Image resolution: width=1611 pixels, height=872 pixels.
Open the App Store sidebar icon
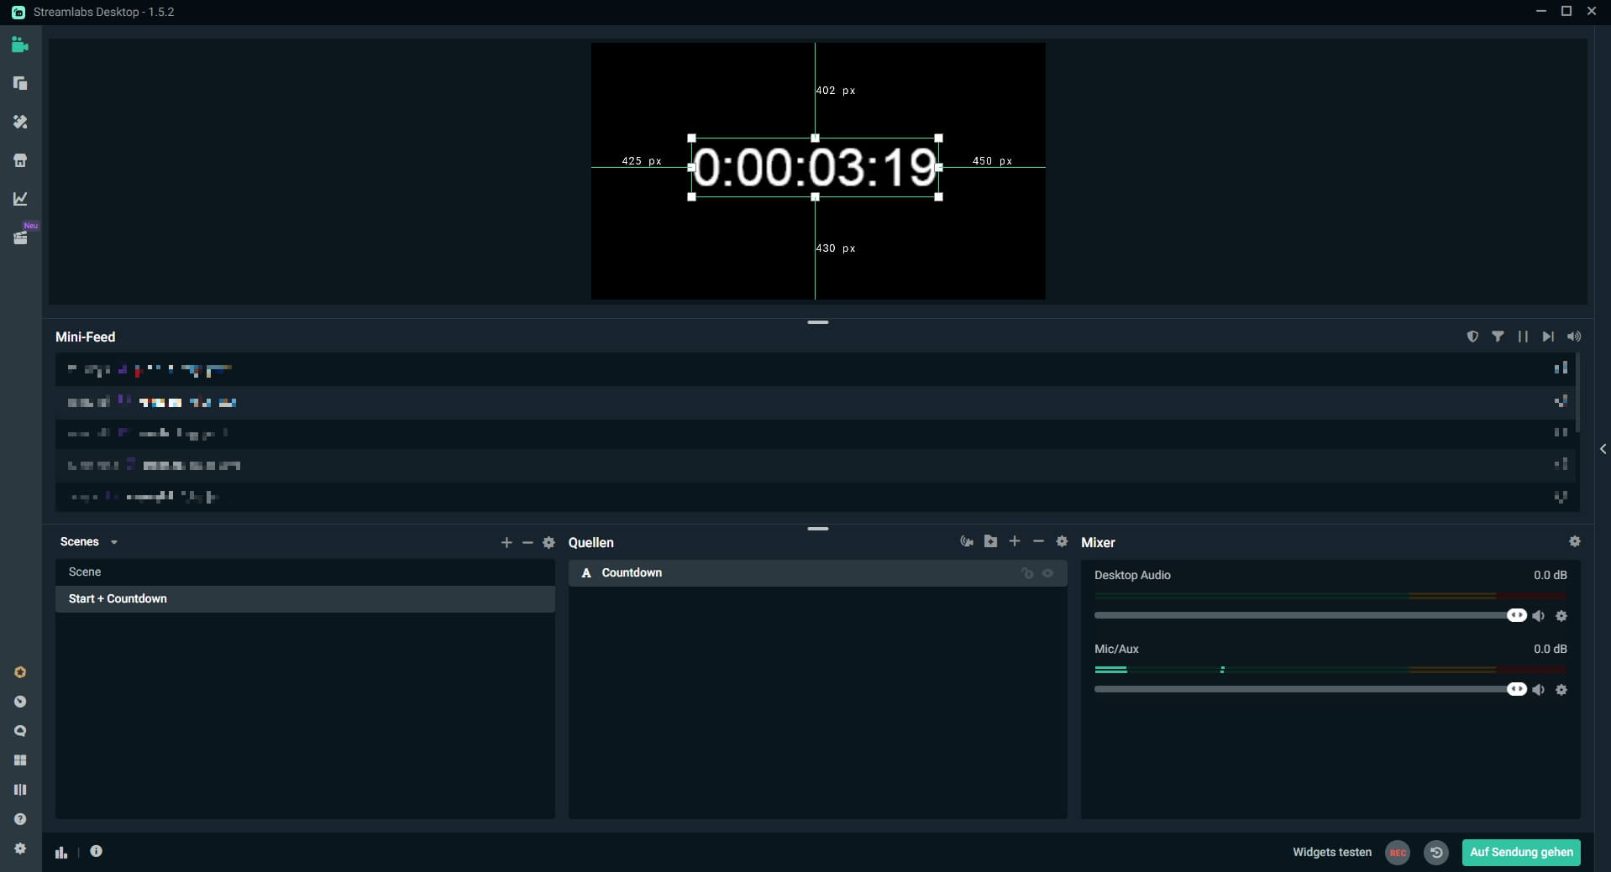pos(20,160)
